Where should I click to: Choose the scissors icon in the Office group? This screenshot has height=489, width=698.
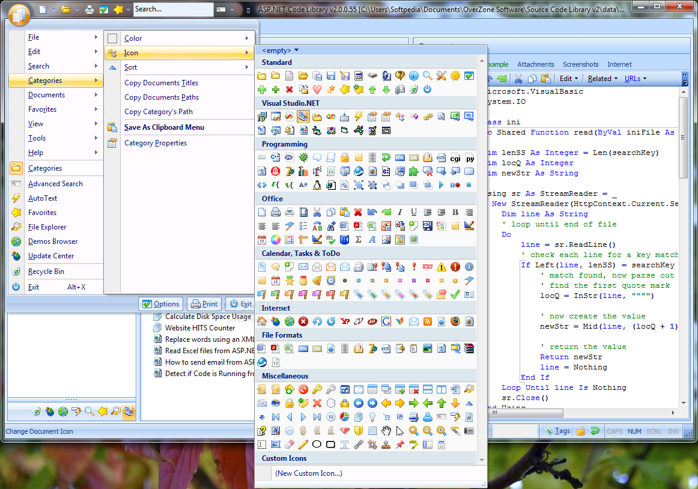(x=317, y=212)
